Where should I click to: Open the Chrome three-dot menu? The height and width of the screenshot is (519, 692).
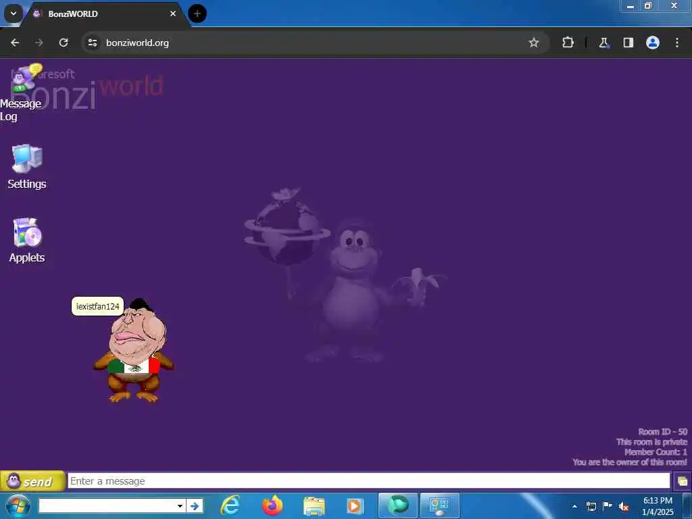[x=677, y=43]
